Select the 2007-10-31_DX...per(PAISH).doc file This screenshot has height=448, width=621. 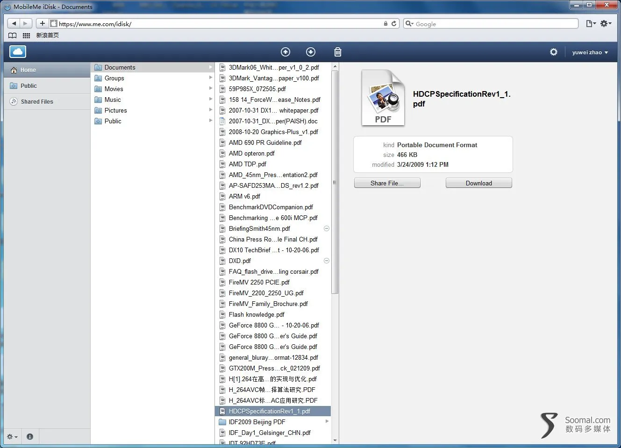point(273,121)
